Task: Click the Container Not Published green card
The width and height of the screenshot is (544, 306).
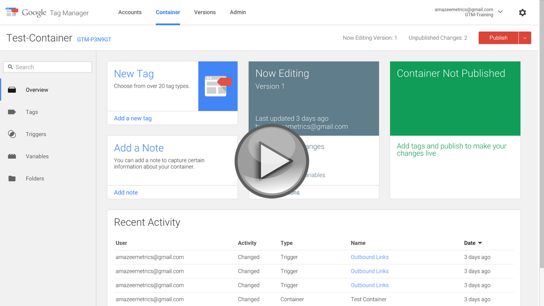Action: [x=455, y=99]
